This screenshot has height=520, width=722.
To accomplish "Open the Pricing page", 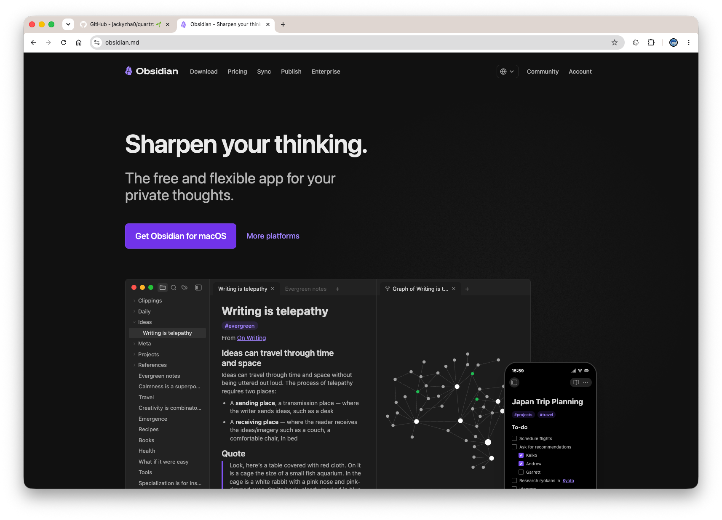I will click(237, 72).
